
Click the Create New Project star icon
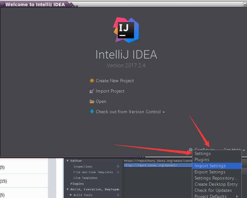click(x=92, y=81)
